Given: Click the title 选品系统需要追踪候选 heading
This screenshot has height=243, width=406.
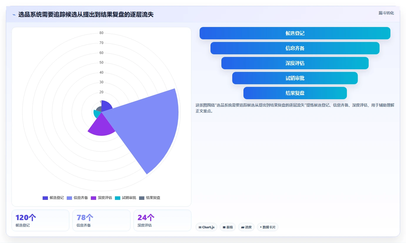Looking at the screenshot, I should (x=86, y=15).
